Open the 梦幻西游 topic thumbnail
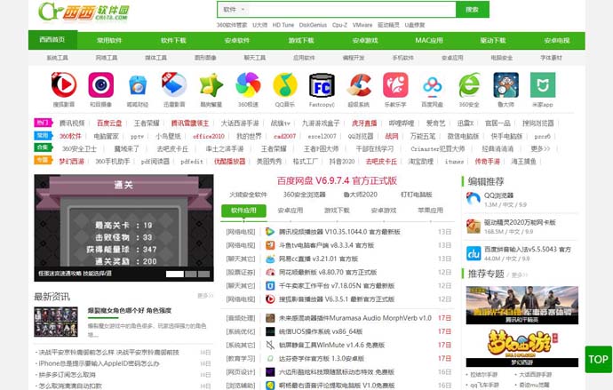 coord(521,347)
